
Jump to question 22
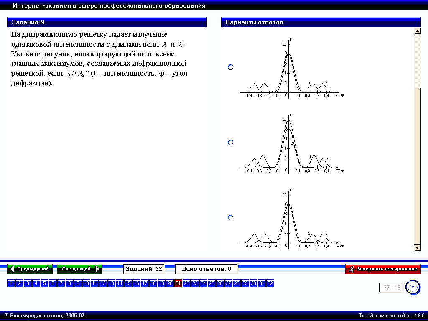point(186,283)
